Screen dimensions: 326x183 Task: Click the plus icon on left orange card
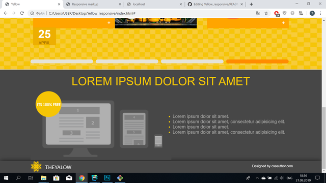point(108,22)
